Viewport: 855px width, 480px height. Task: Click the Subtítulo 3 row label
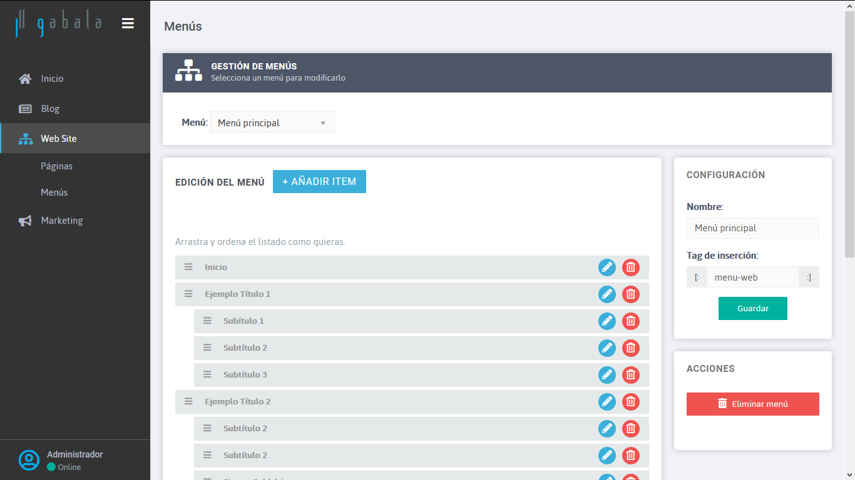pyautogui.click(x=245, y=374)
